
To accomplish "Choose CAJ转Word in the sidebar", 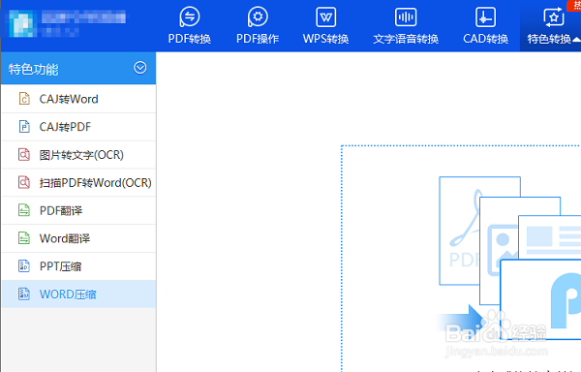I will 78,99.
